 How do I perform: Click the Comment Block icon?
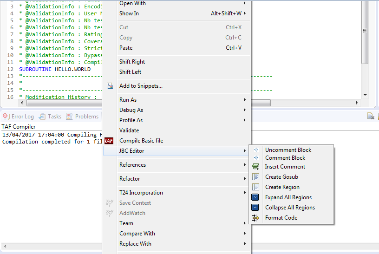tap(256, 158)
